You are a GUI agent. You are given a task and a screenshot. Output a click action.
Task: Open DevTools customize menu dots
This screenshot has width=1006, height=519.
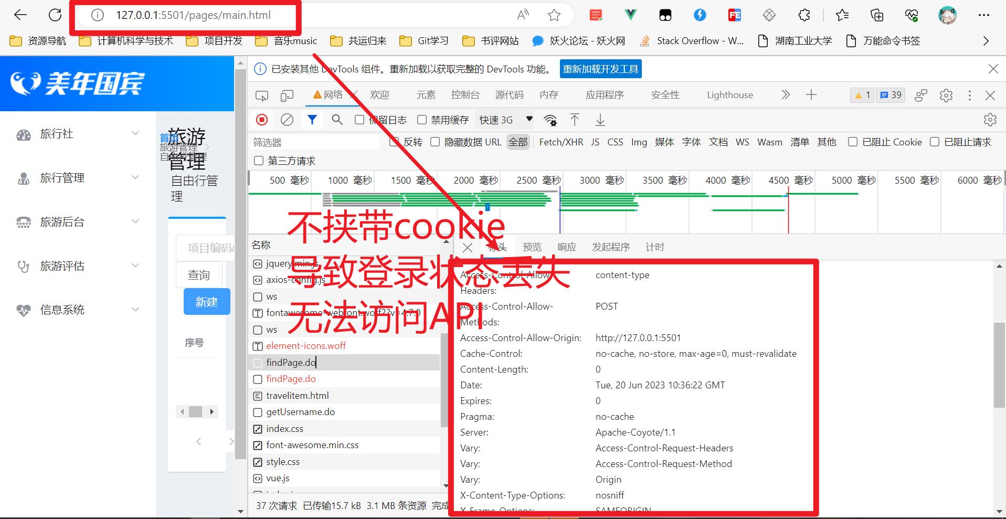(x=970, y=96)
